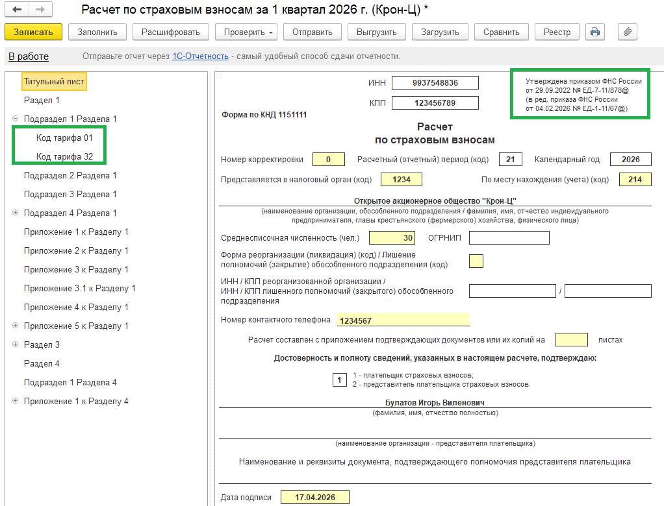The height and width of the screenshot is (506, 664).
Task: Expand the Раздел 3 tree node
Action: 15,345
